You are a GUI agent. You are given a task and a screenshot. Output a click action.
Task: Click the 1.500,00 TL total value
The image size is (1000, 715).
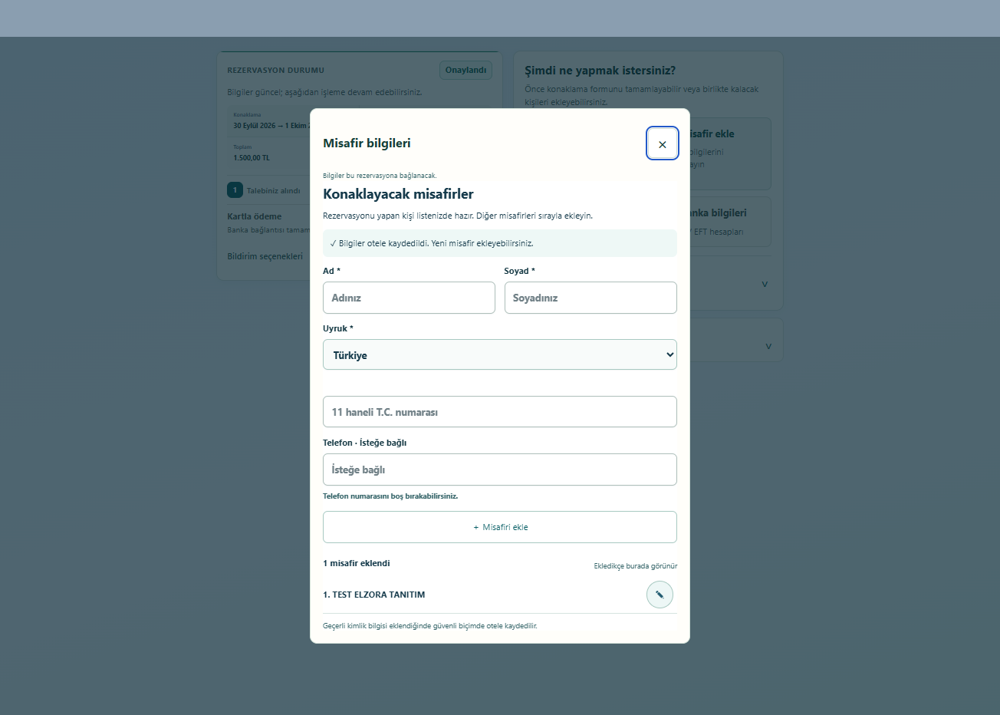(252, 158)
